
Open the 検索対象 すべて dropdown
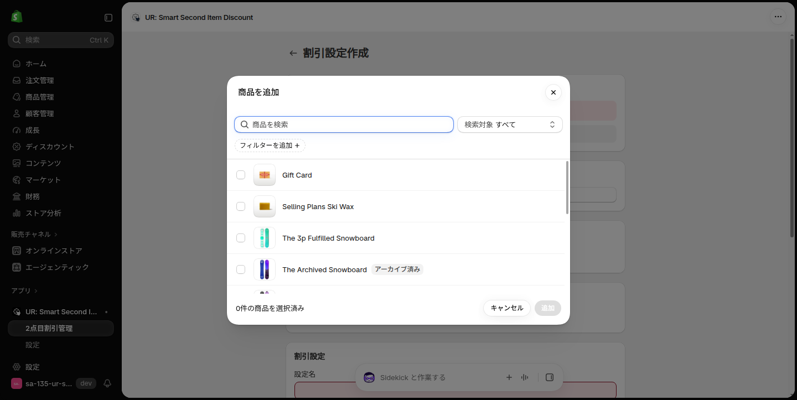(510, 124)
